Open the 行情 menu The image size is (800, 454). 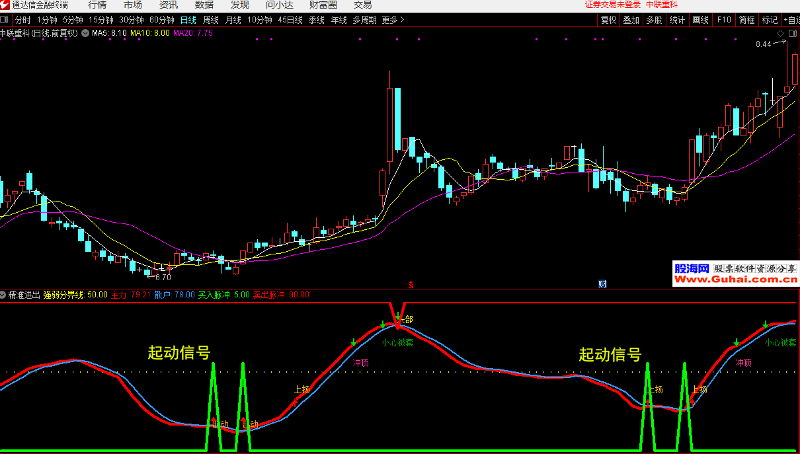pyautogui.click(x=97, y=5)
